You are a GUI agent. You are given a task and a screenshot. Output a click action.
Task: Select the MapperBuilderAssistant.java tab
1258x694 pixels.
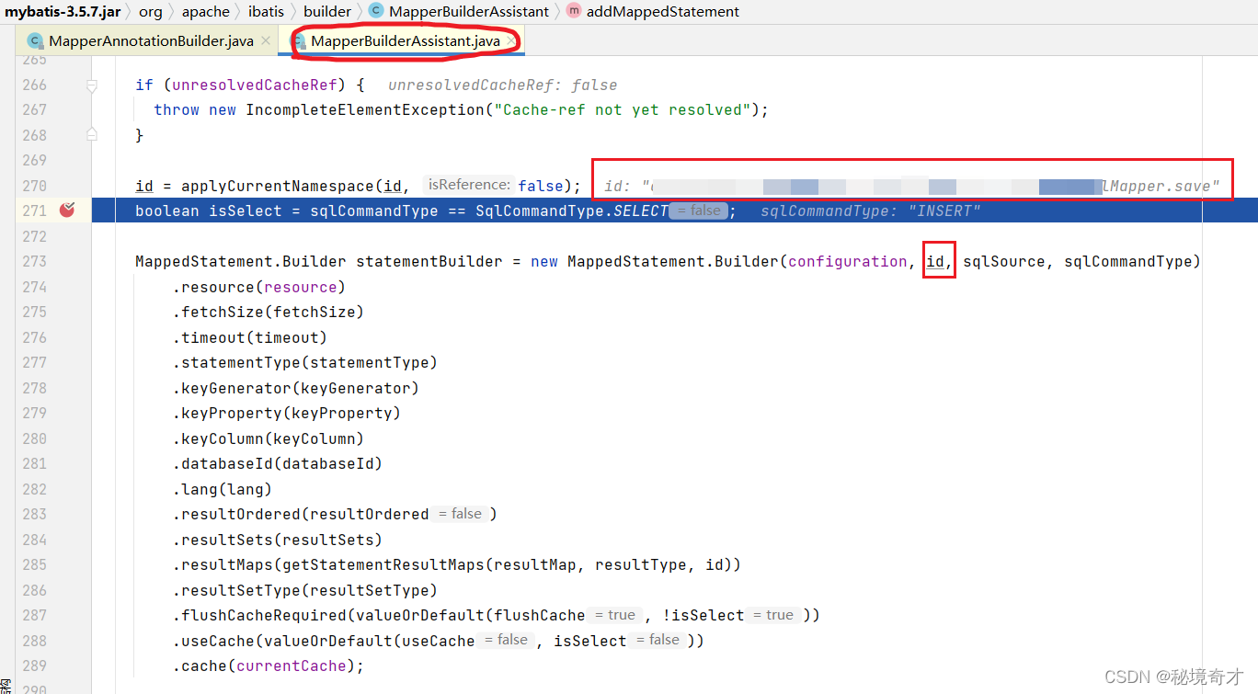pos(405,41)
